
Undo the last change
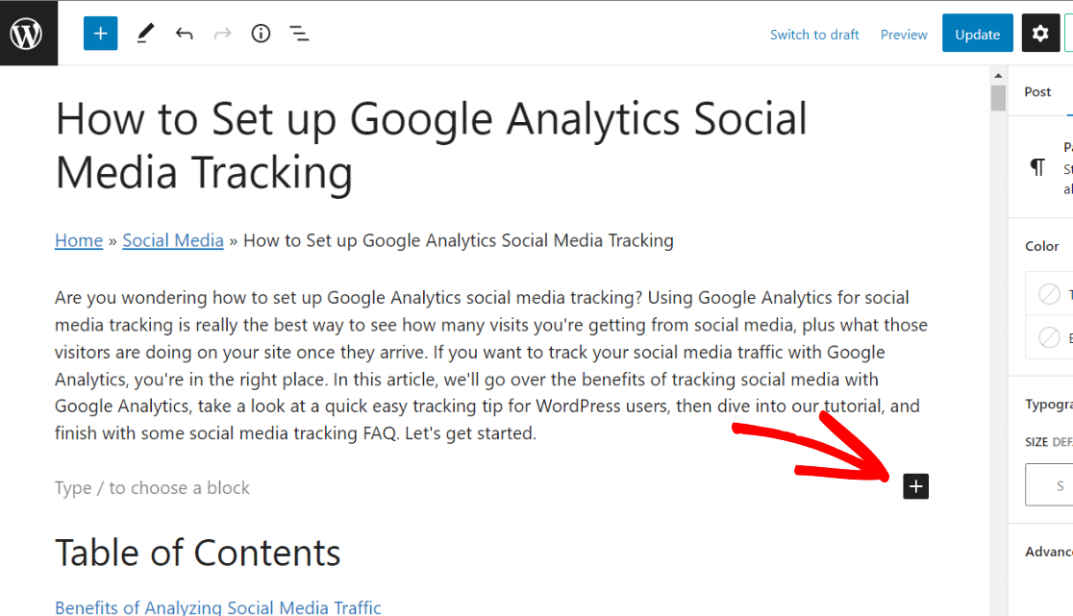pos(184,33)
